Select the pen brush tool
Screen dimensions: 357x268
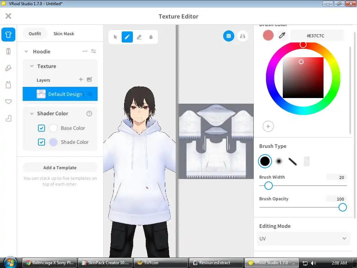[x=127, y=37]
